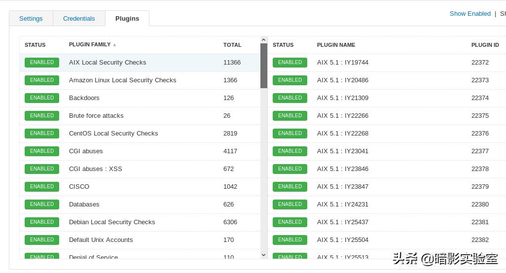
Task: Disable the Brute force attacks plugin family
Action: click(42, 116)
